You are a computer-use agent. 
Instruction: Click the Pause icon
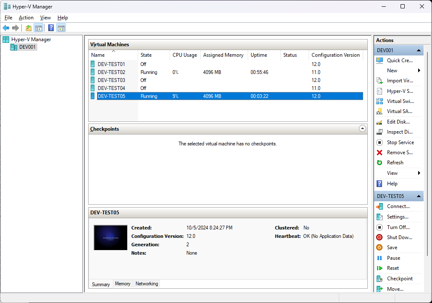(380, 258)
